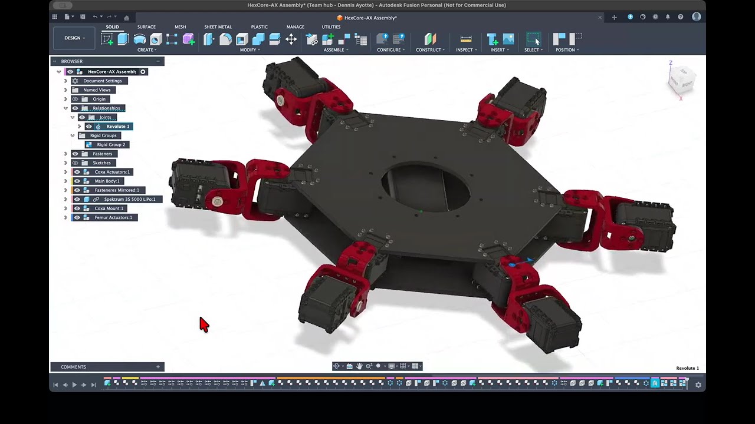Click the Extrude tool icon
Image resolution: width=755 pixels, height=424 pixels.
(x=123, y=39)
